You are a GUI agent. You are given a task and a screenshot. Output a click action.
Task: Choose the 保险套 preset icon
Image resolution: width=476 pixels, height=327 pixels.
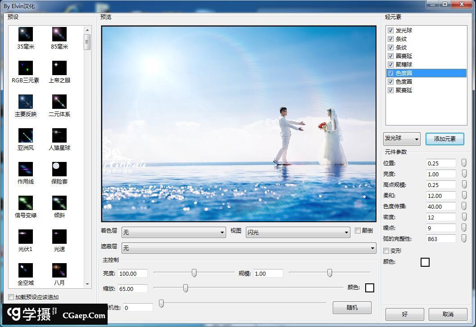59,169
